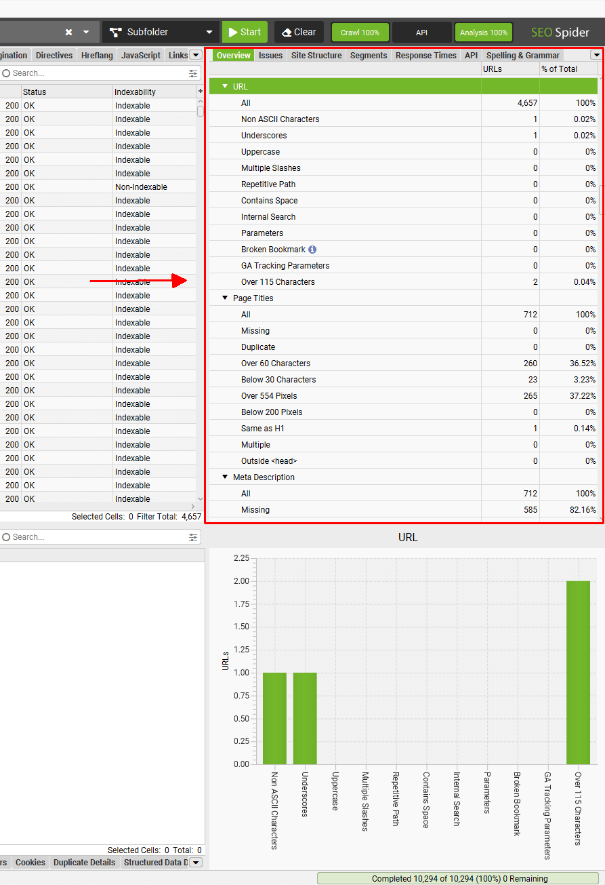Click the plus icon to add table columns
605x885 pixels.
(x=201, y=91)
